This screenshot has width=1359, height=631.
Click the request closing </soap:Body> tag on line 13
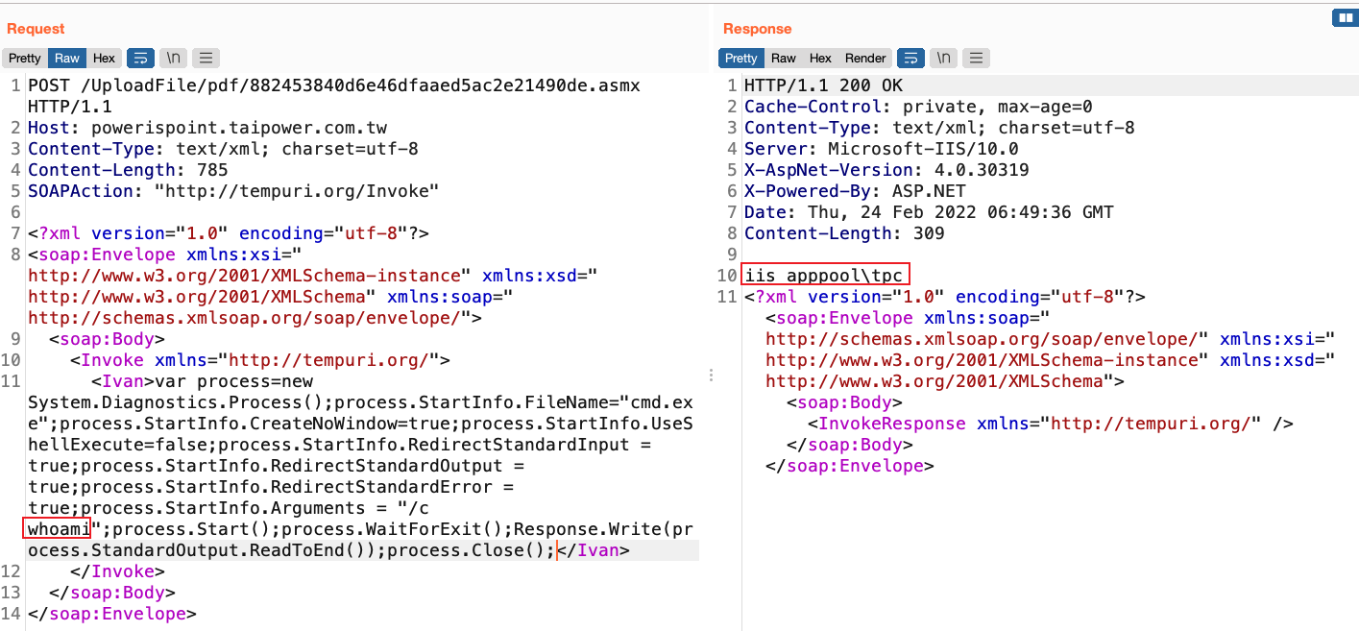click(x=112, y=593)
